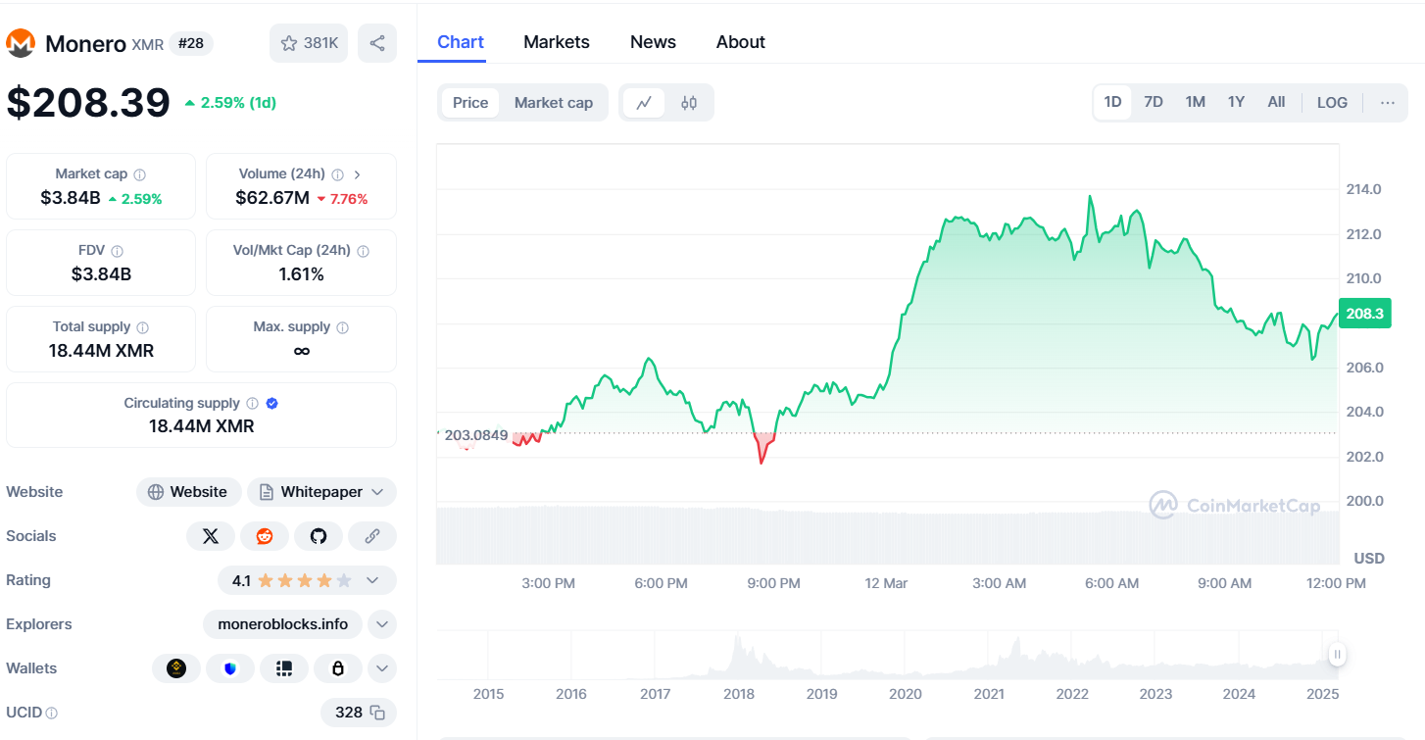
Task: Enable logarithmic scale with LOG
Action: [x=1332, y=102]
